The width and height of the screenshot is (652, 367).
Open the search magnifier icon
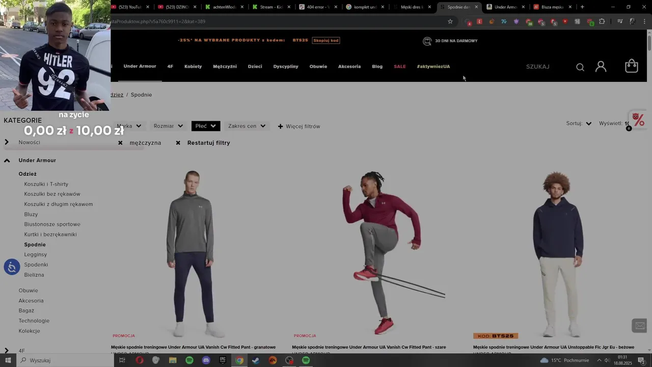click(x=580, y=67)
